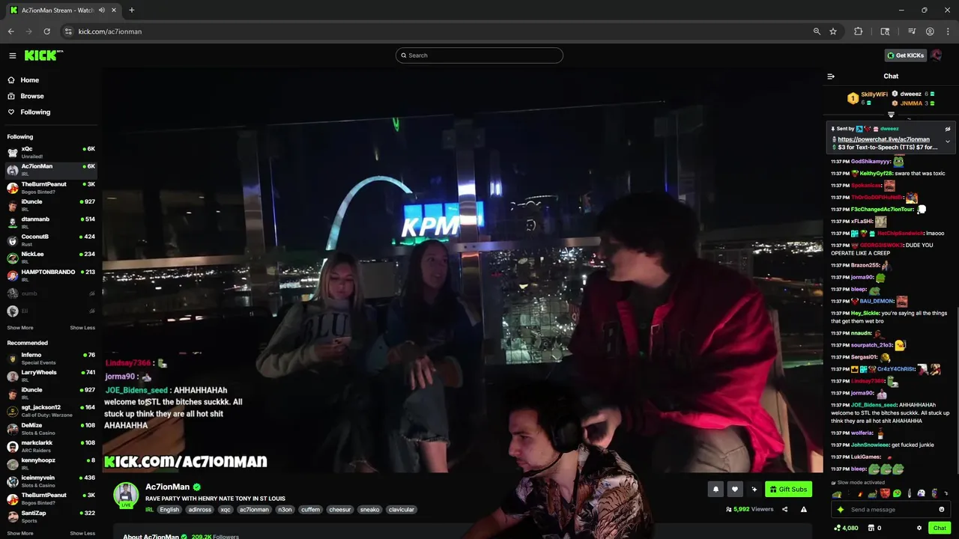Image resolution: width=959 pixels, height=539 pixels.
Task: Open the emote picker smiley icon
Action: click(x=942, y=510)
